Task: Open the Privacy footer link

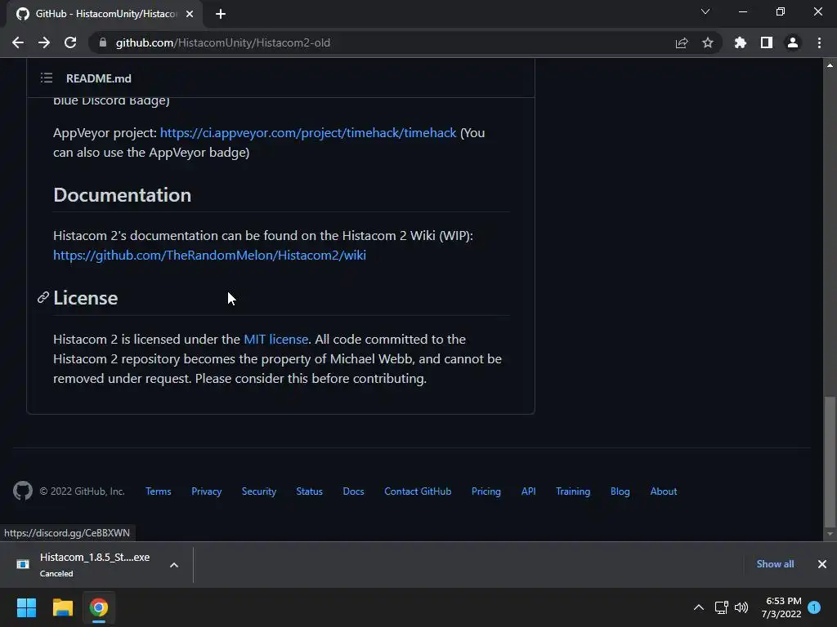Action: 207,491
